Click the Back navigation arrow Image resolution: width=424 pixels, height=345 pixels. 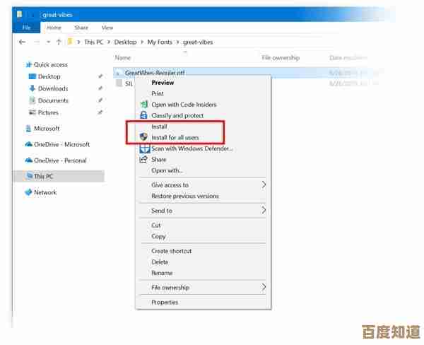click(x=23, y=42)
